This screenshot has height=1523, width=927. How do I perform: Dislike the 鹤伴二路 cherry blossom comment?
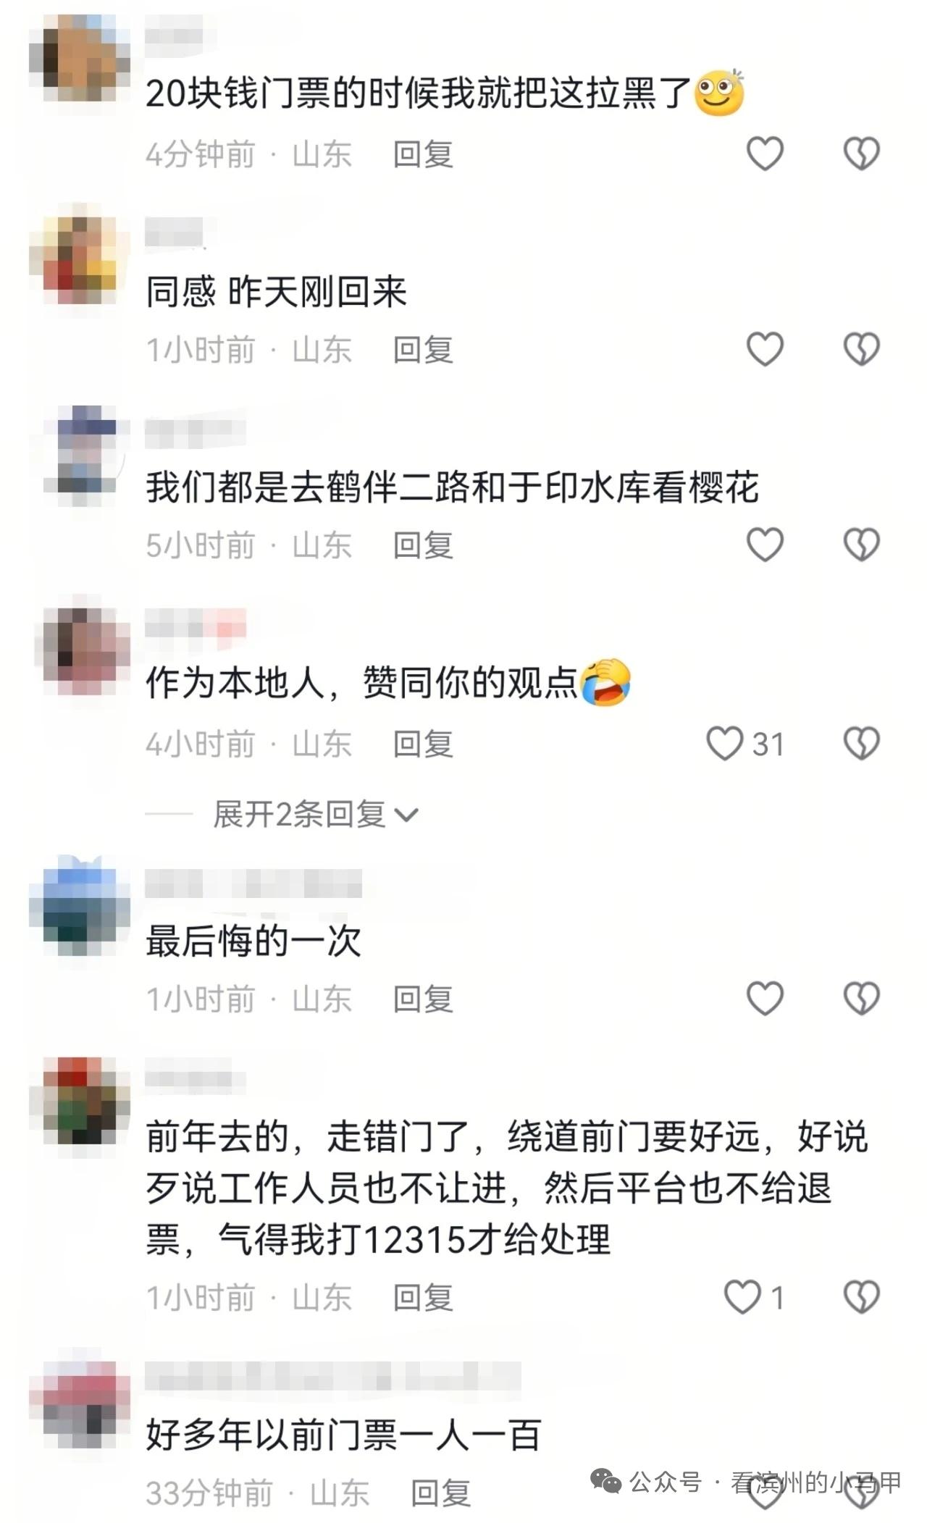(x=861, y=545)
